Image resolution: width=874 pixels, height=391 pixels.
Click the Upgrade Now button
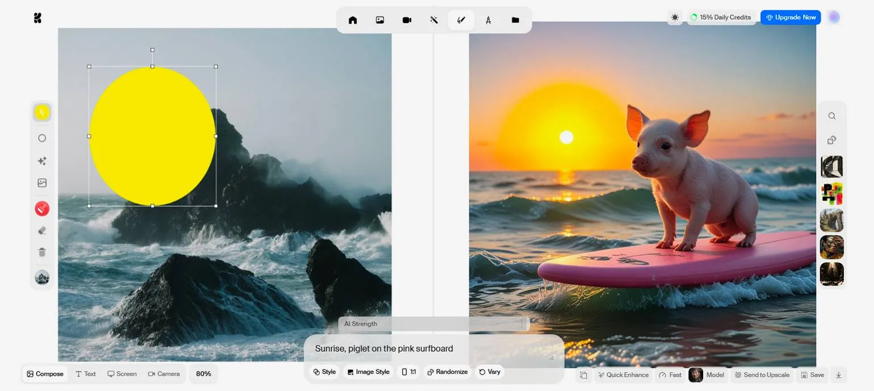coord(791,18)
